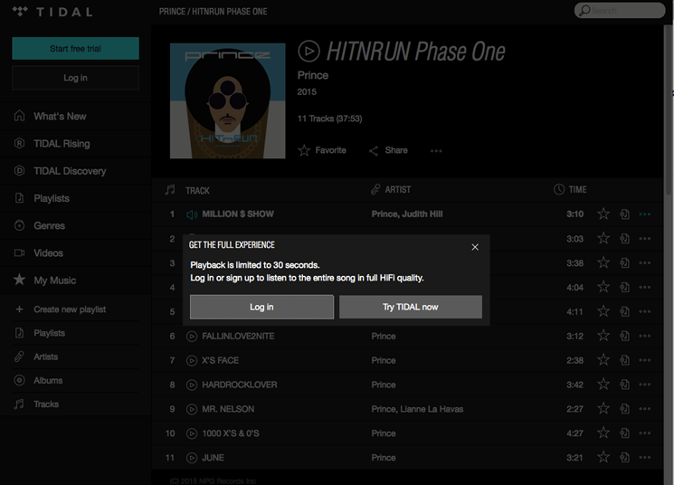Favorite the JUNE track
This screenshot has height=485, width=674.
tap(603, 458)
